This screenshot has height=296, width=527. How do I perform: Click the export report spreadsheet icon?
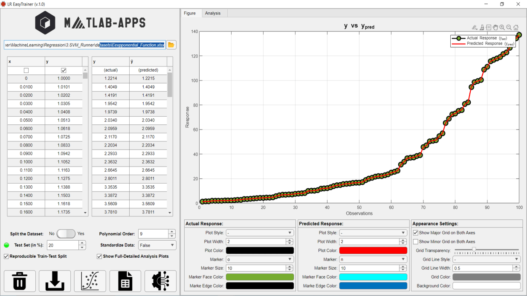pyautogui.click(x=125, y=281)
